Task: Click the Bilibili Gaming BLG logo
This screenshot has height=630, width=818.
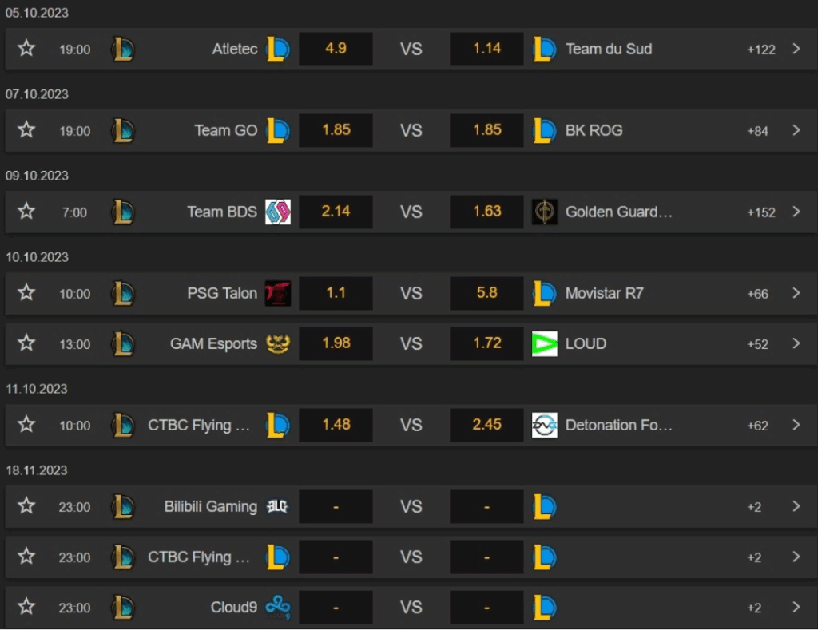Action: click(x=278, y=506)
